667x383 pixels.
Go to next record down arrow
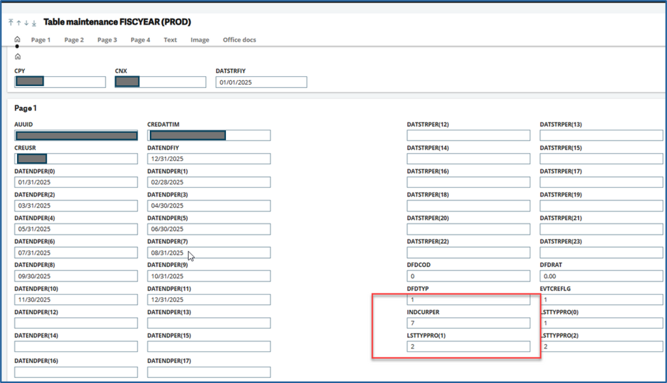(27, 23)
